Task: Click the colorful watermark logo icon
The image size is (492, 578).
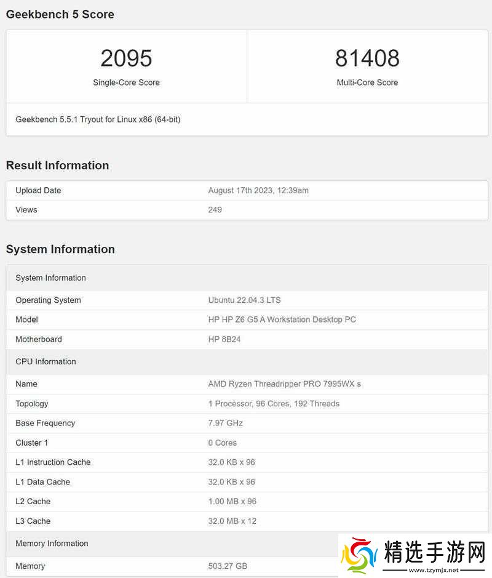Action: [x=359, y=556]
